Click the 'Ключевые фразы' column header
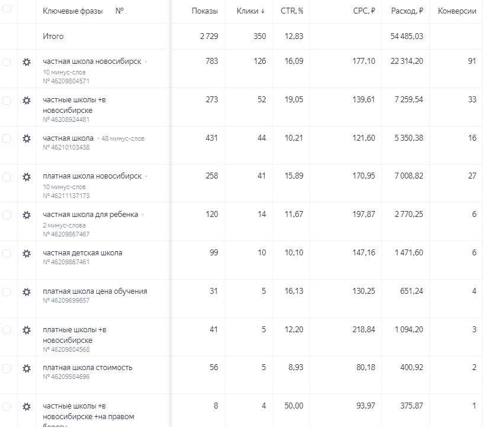 73,11
